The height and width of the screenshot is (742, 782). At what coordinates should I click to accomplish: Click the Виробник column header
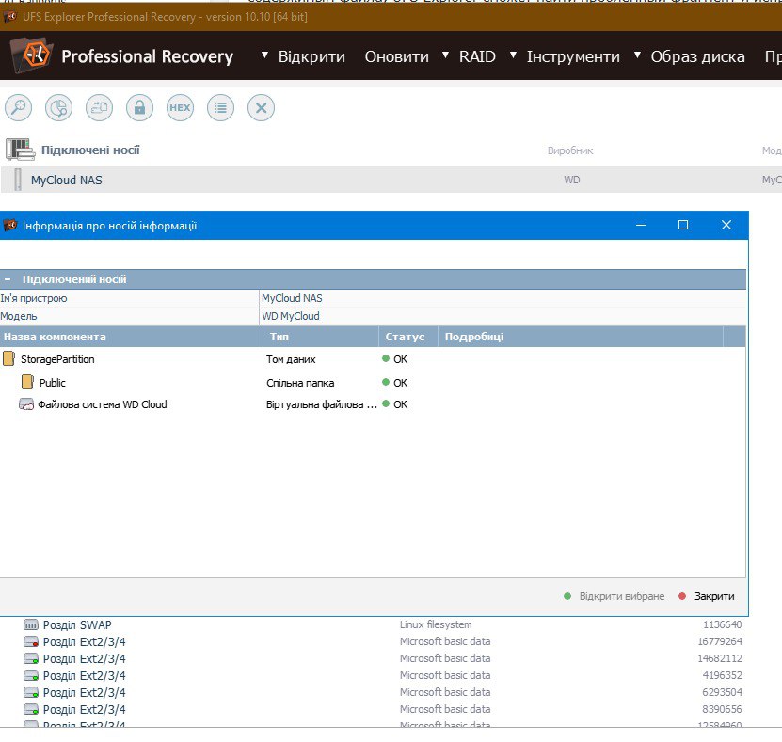pos(570,150)
